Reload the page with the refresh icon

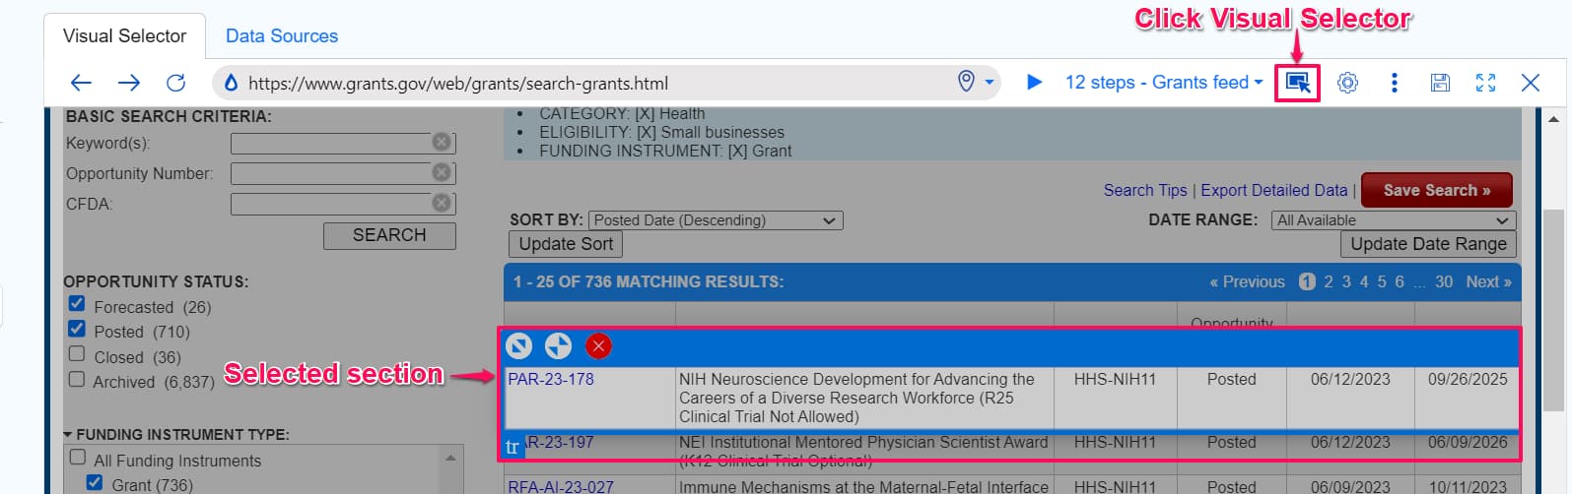pyautogui.click(x=175, y=83)
